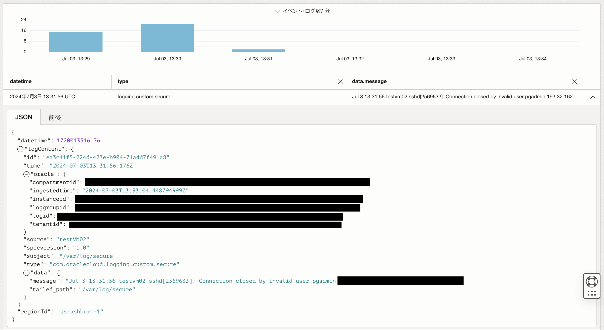The image size is (604, 330).
Task: Click the logging.custom.secure type cell
Action: pos(144,97)
